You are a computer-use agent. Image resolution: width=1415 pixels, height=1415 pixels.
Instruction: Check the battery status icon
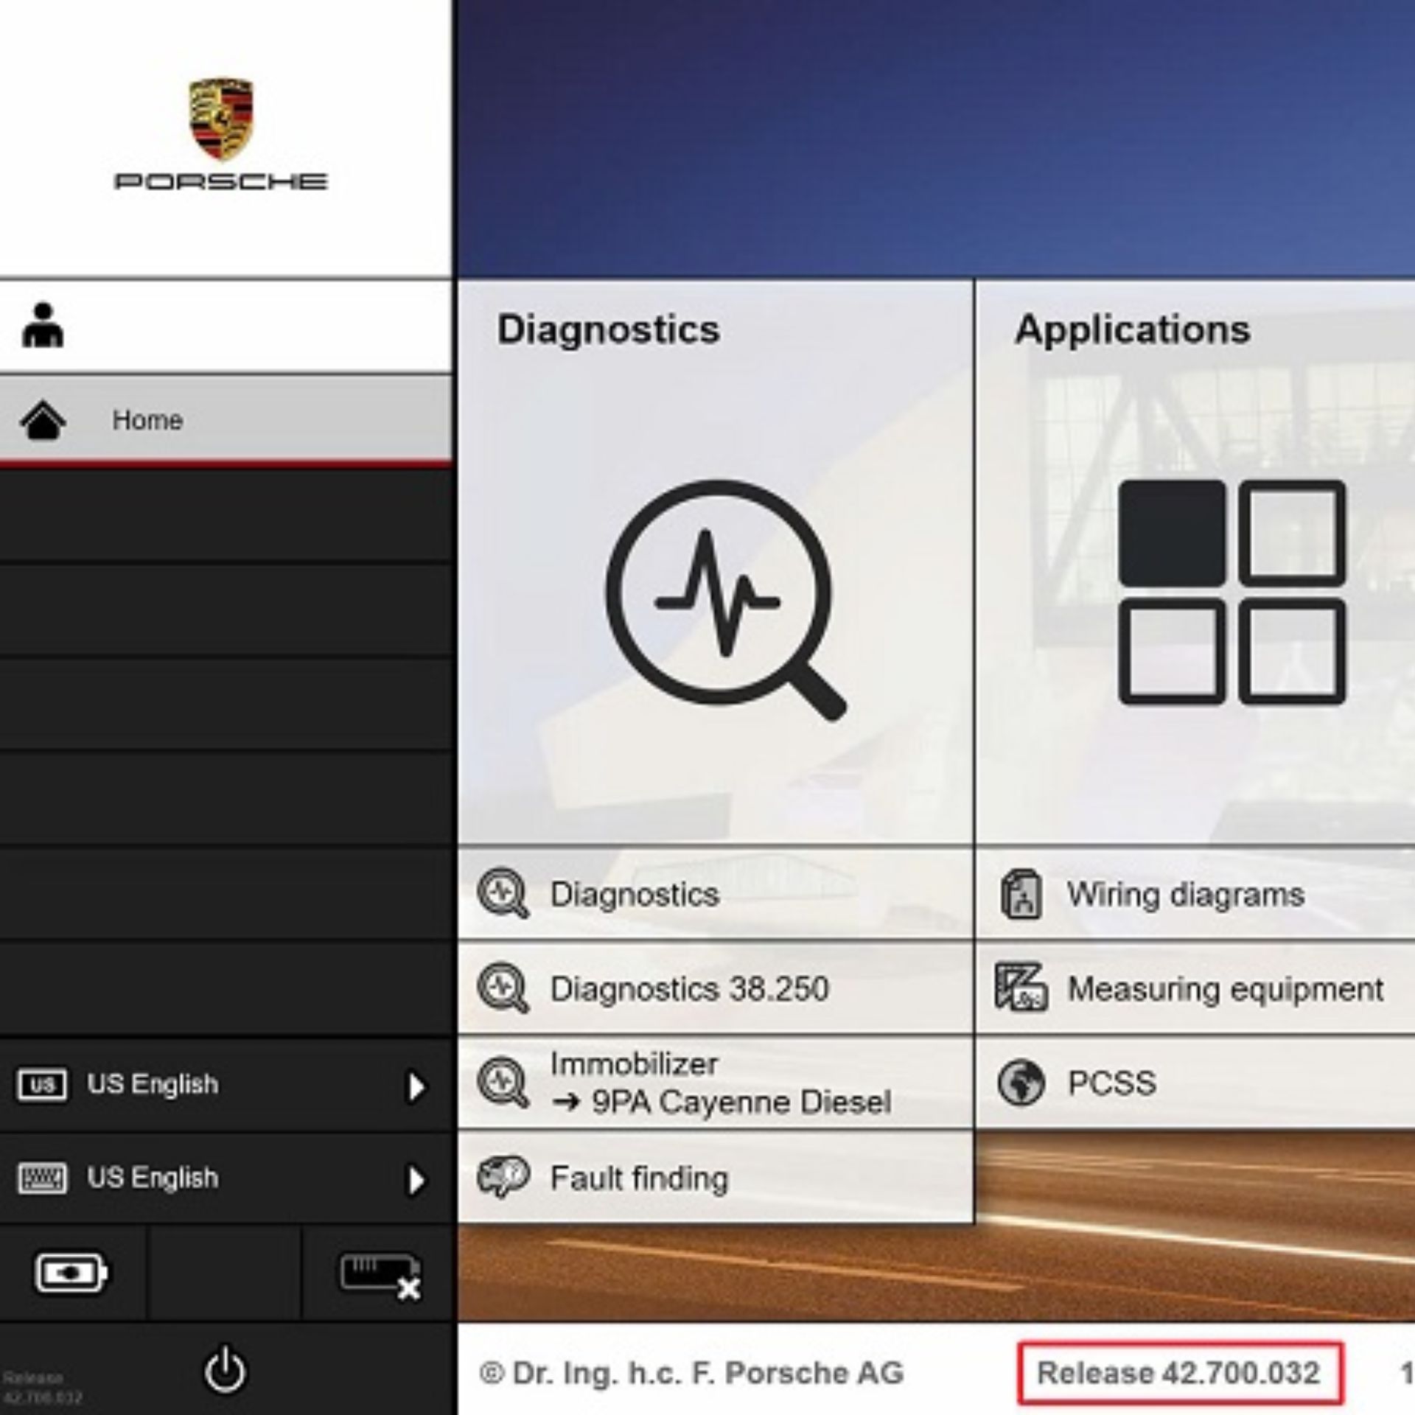click(x=70, y=1273)
